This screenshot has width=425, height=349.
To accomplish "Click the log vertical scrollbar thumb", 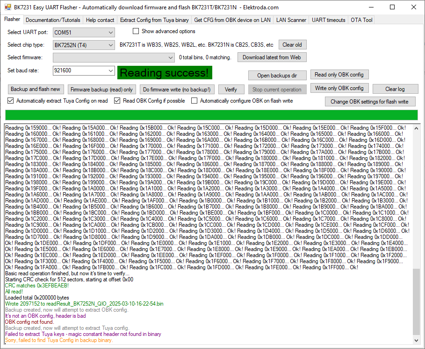I will tap(416, 302).
